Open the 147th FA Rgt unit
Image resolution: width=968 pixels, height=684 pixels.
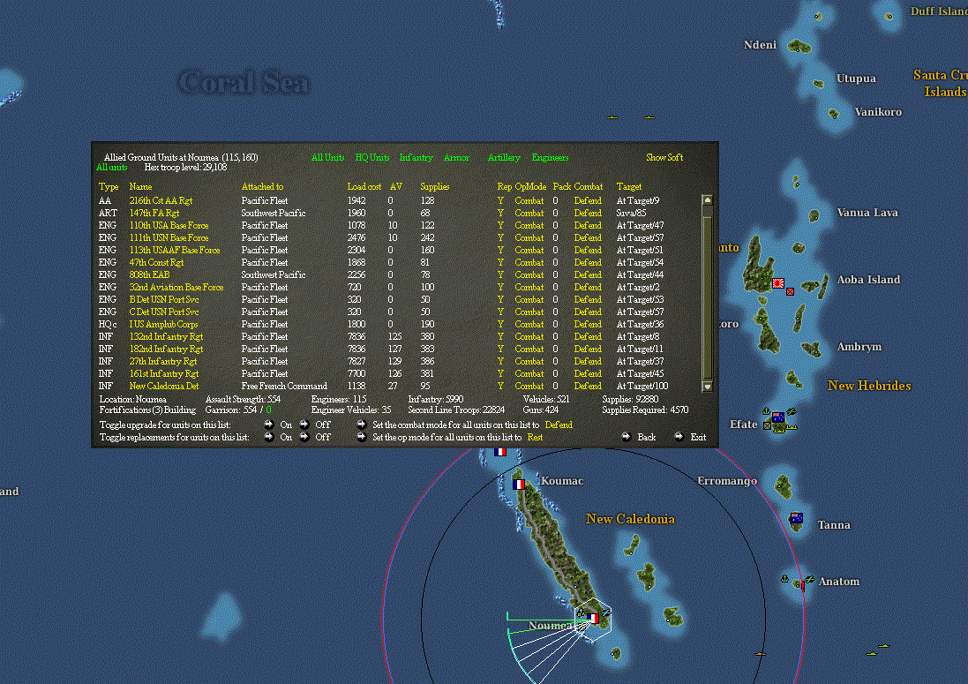pos(154,213)
